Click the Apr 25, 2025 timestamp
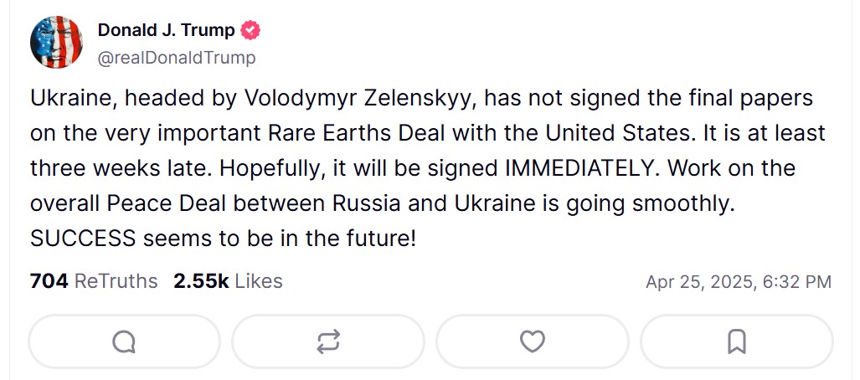This screenshot has height=380, width=860. (x=738, y=282)
